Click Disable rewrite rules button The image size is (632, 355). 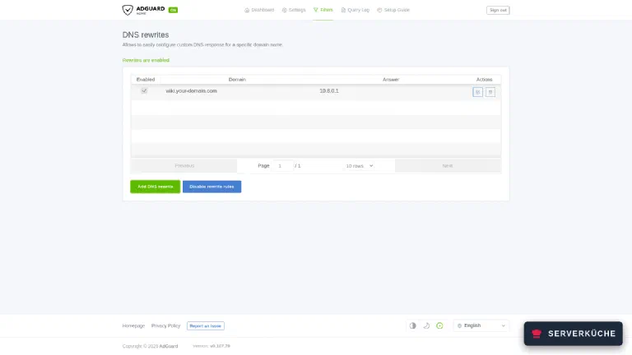pos(212,187)
